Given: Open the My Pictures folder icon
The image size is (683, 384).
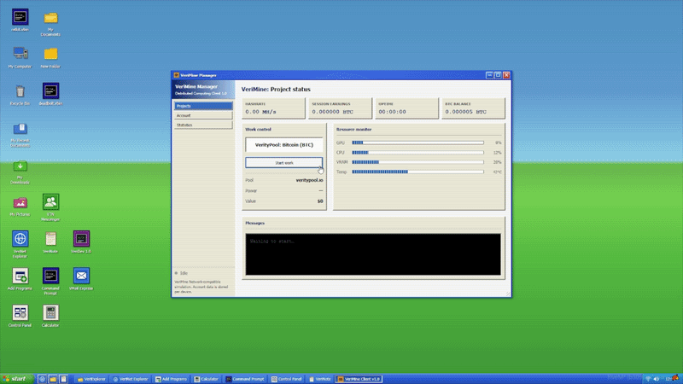Looking at the screenshot, I should 20,202.
